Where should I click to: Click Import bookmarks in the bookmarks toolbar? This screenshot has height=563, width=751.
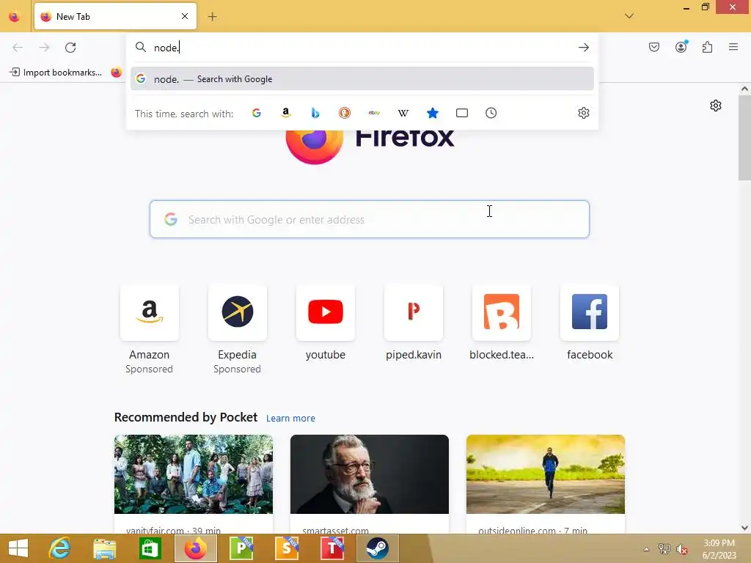(56, 73)
